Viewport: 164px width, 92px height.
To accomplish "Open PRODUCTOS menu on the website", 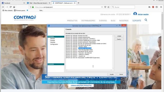I will [x=72, y=21].
